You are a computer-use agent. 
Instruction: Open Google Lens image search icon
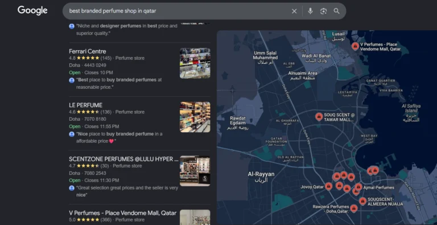tap(323, 11)
